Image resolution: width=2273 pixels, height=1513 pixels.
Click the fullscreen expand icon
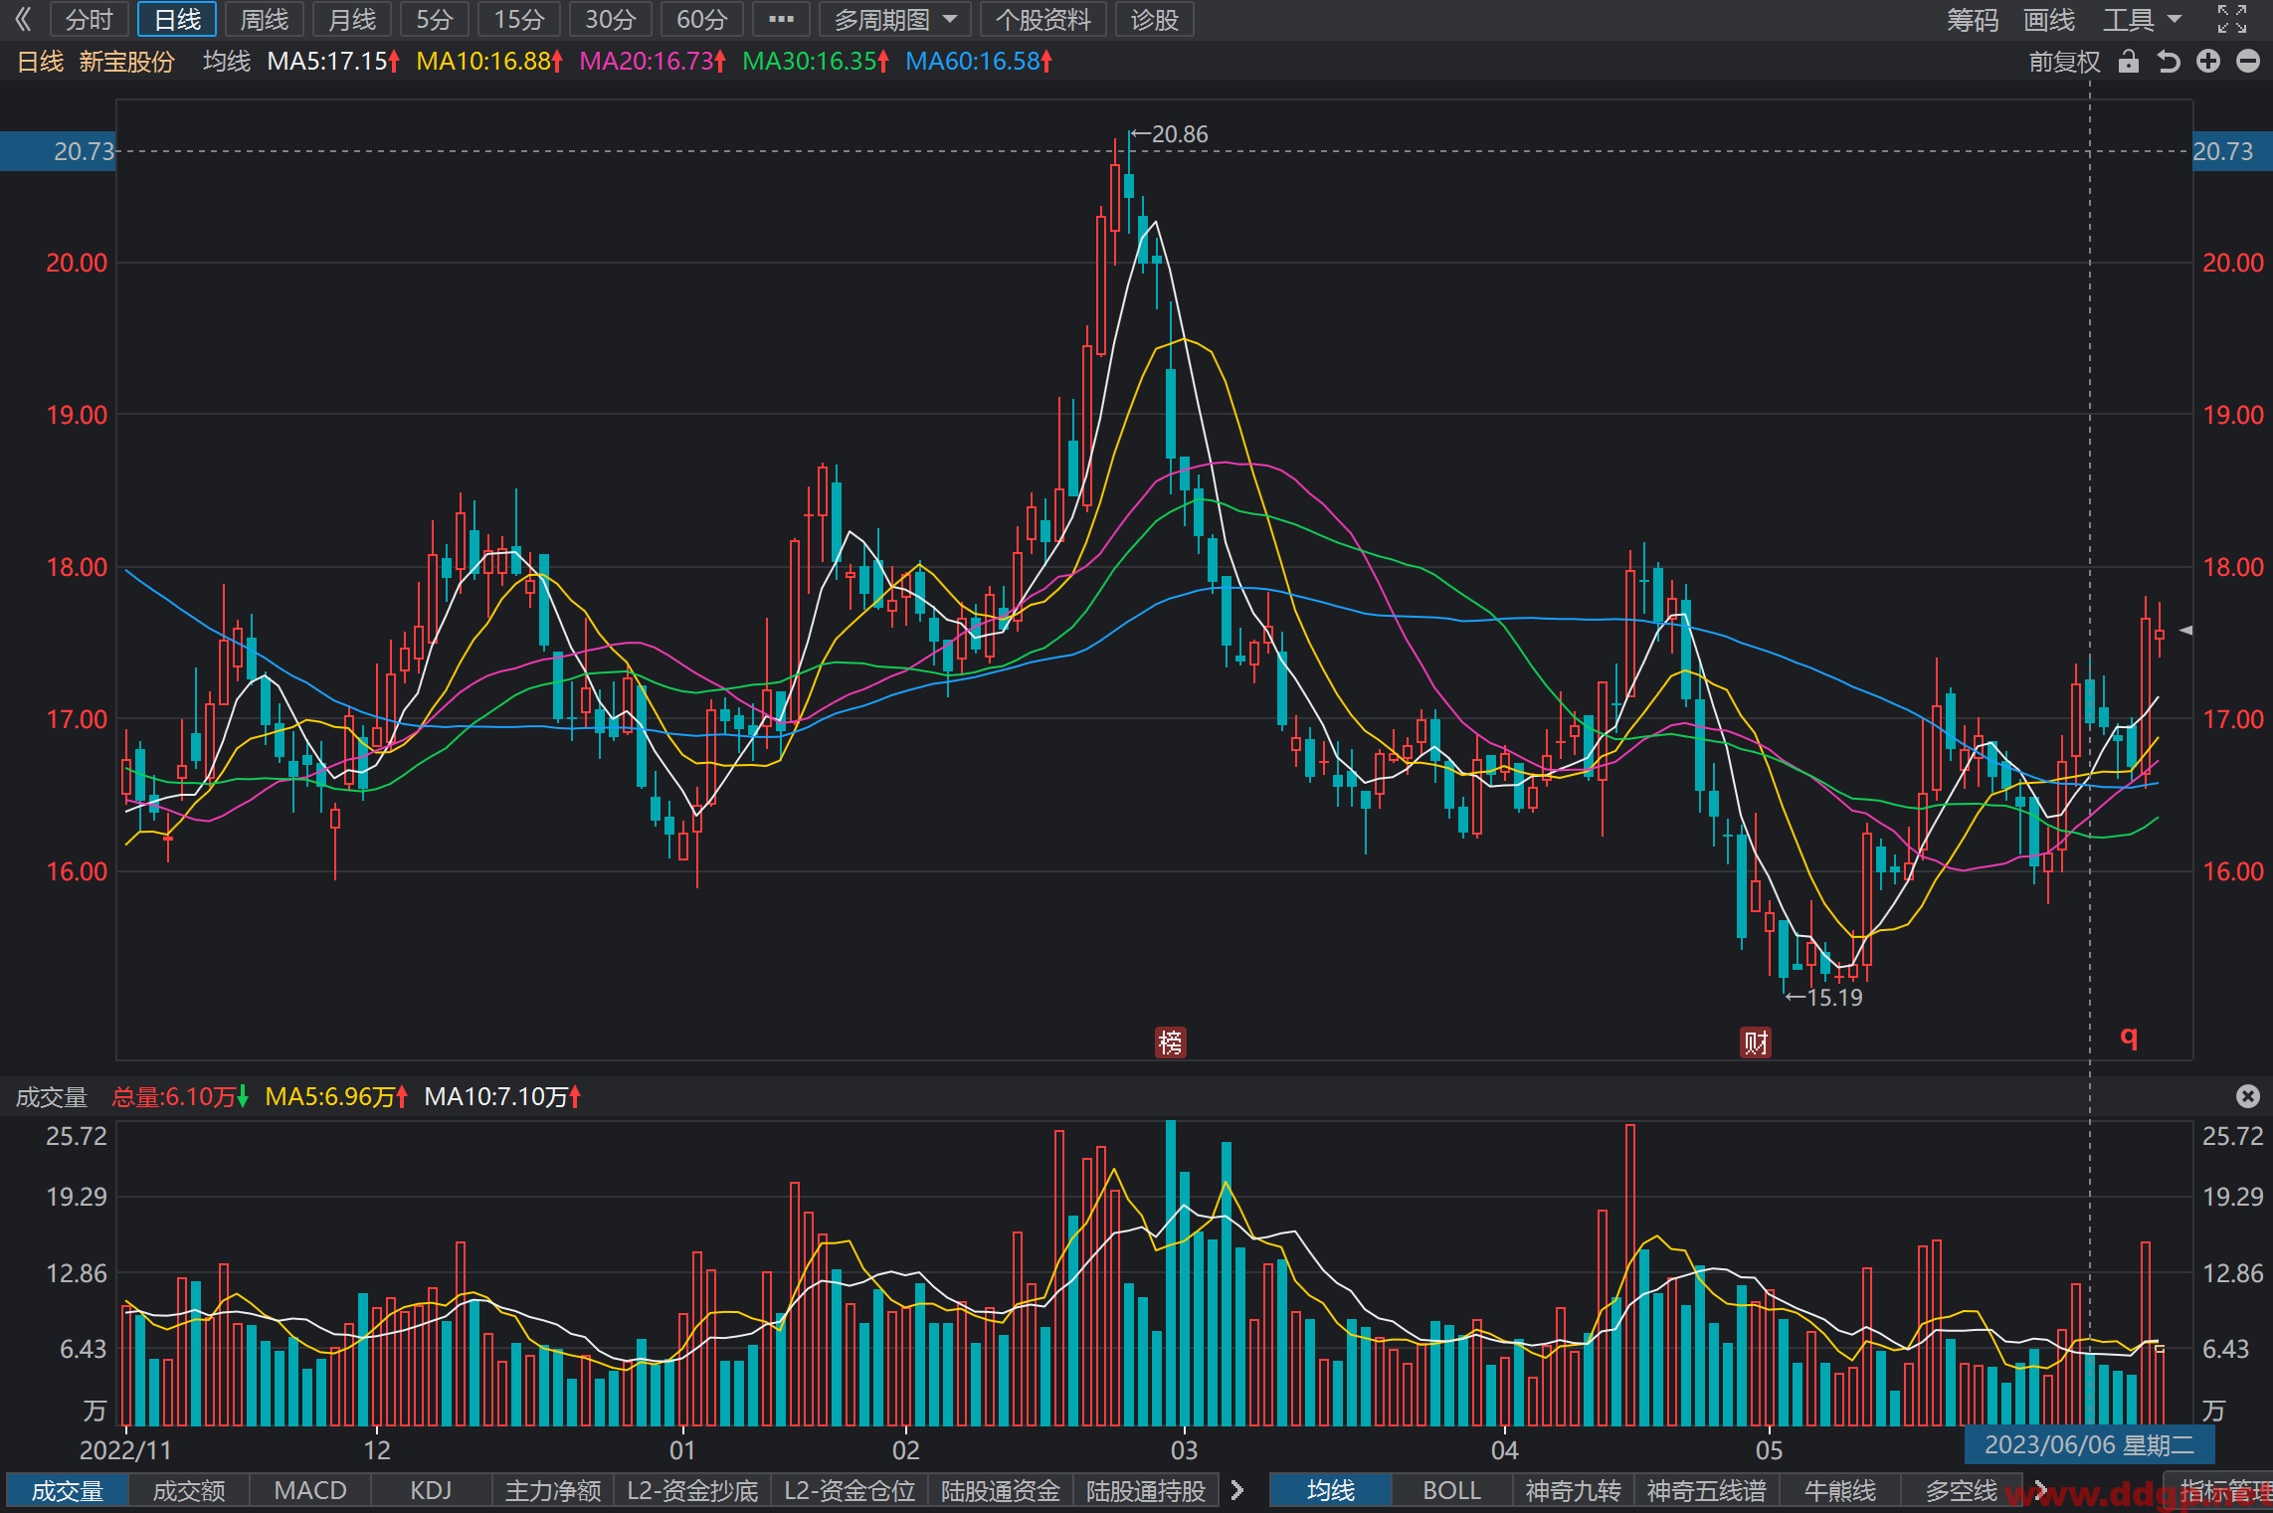pos(2232,19)
